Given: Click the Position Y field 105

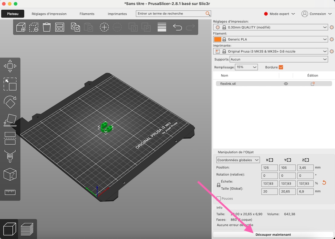Looking at the screenshot, I should click(x=287, y=168).
